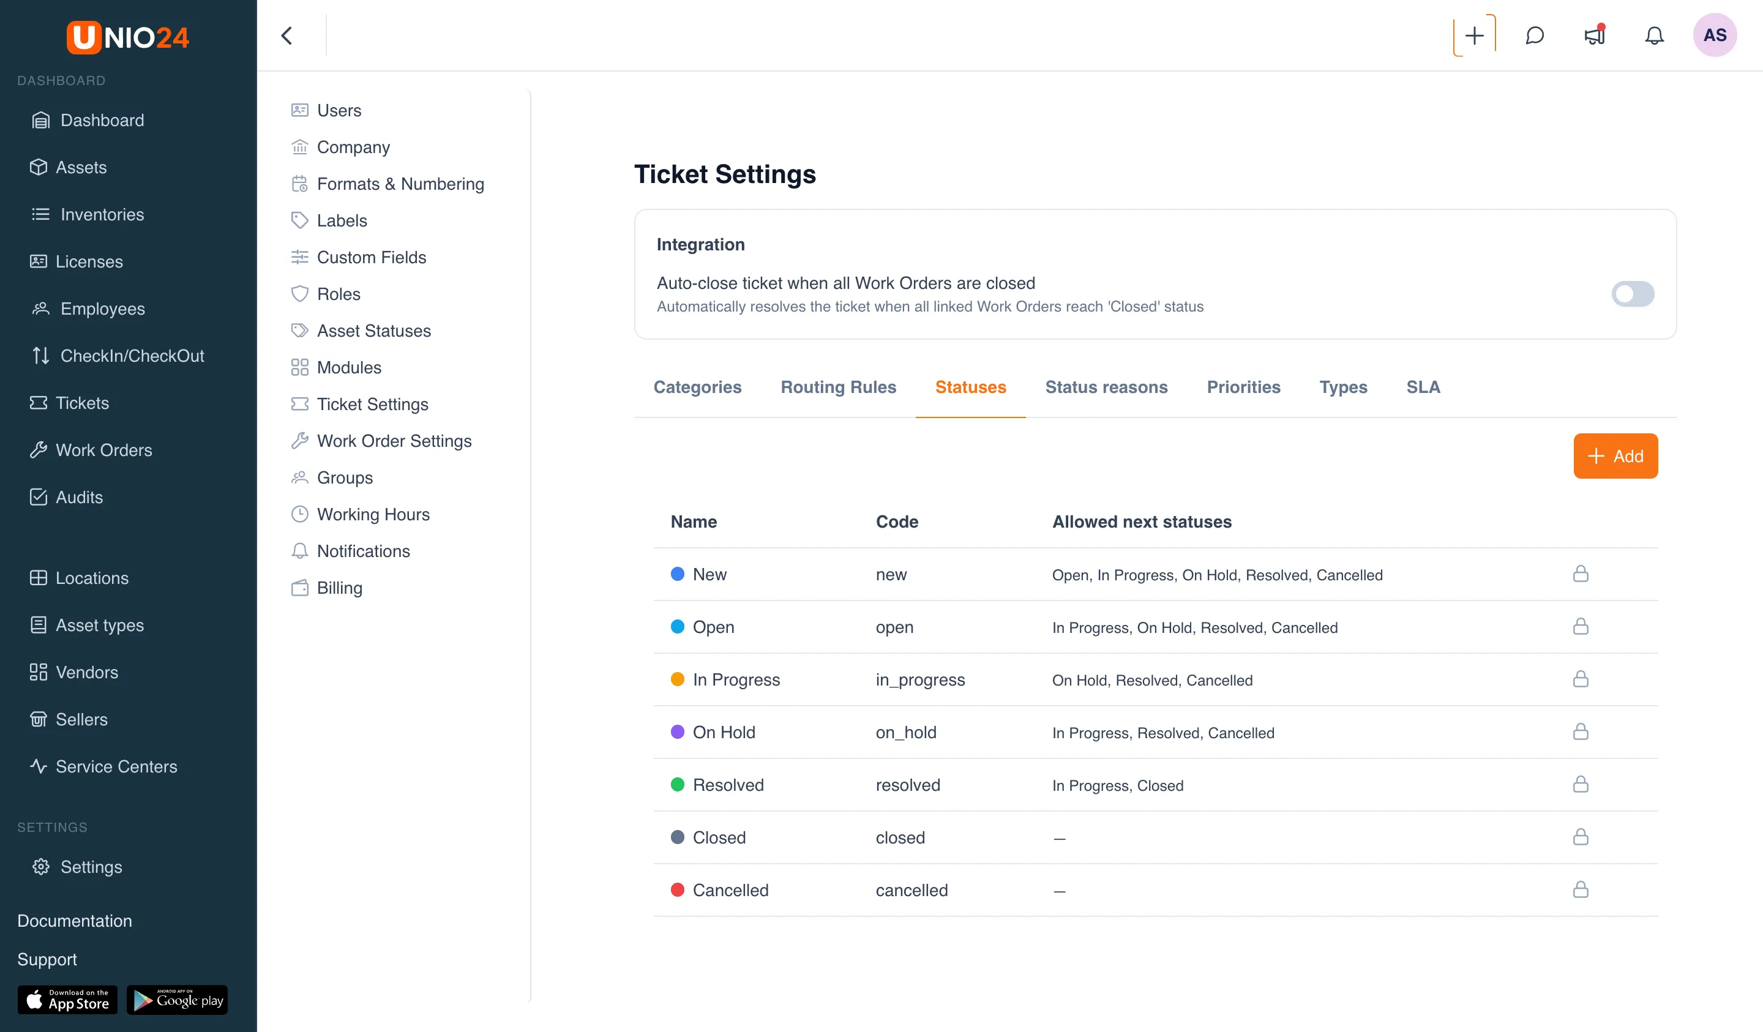Open CheckIn/CheckOut in the sidebar
The height and width of the screenshot is (1032, 1763).
(118, 356)
